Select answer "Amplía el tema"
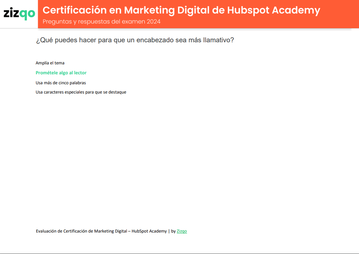The width and height of the screenshot is (359, 254). pyautogui.click(x=50, y=63)
